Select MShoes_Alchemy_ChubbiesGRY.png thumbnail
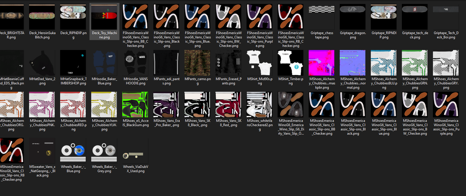The image size is (466, 196). tap(446, 63)
